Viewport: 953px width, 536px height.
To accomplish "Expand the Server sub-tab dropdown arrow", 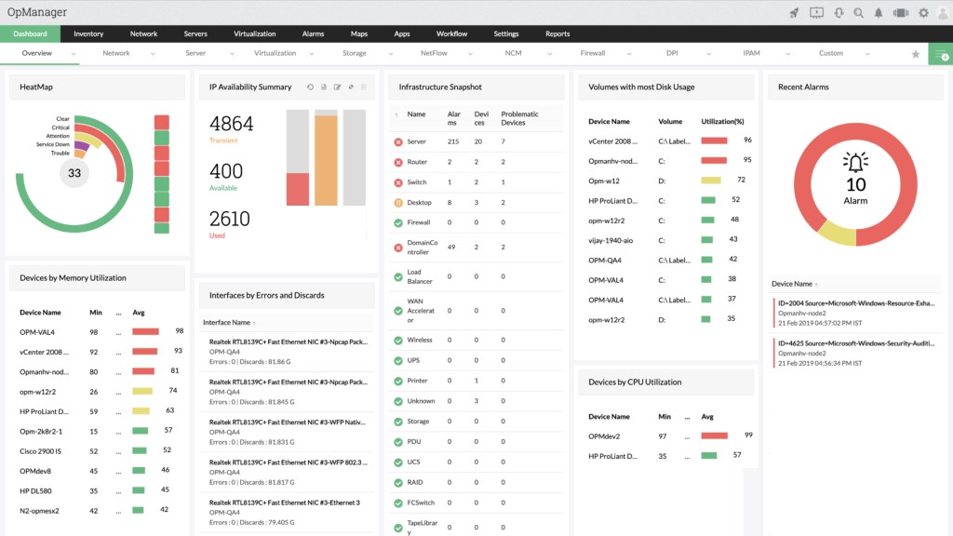I will click(x=232, y=54).
